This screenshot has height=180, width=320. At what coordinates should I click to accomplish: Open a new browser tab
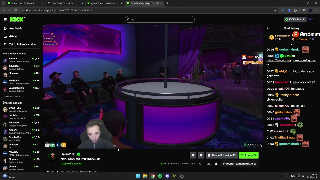167,3
